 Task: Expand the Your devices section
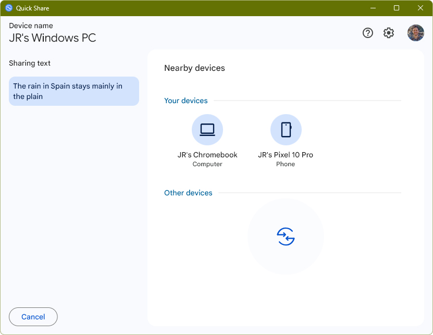[185, 101]
